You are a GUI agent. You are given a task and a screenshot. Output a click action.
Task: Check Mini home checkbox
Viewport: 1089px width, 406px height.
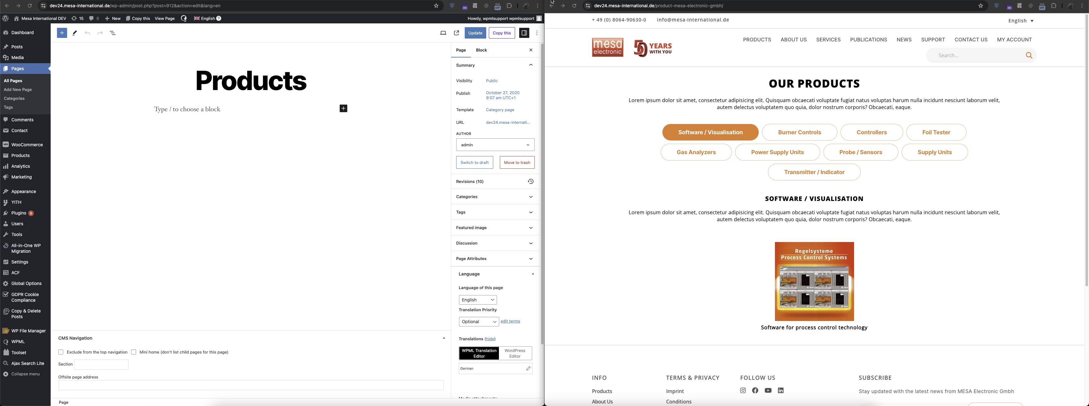(134, 352)
